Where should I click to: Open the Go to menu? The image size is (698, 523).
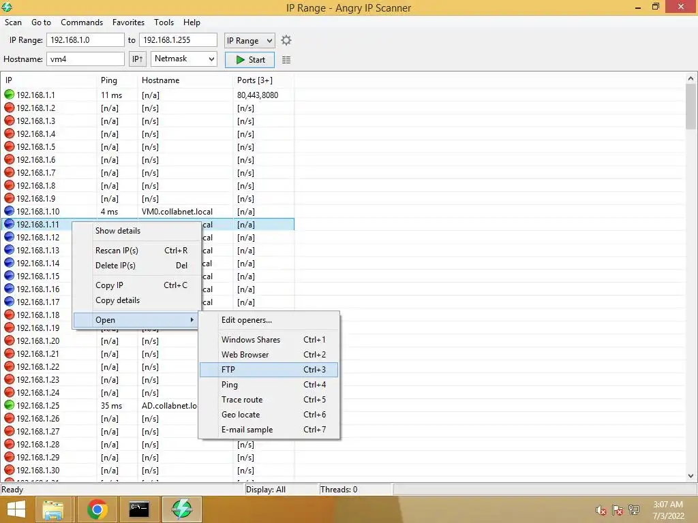pyautogui.click(x=41, y=22)
